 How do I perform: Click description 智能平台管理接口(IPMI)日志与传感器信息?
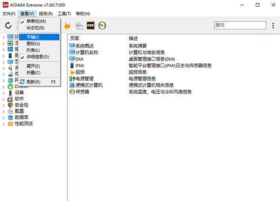tap(170, 66)
